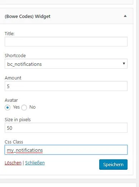139x187 pixels.
Task: Focus the Css Class input field
Action: (x=66, y=150)
